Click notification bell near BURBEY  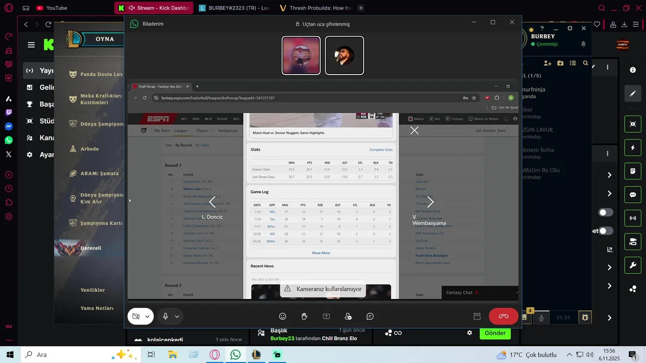click(x=583, y=44)
